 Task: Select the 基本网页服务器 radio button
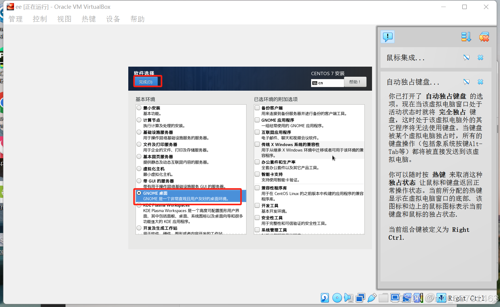[139, 156]
